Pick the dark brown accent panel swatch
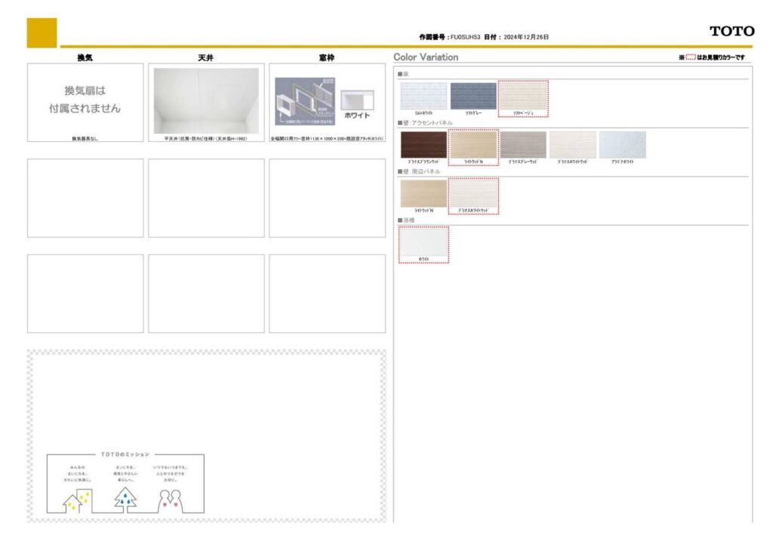This screenshot has width=773, height=535. (423, 145)
